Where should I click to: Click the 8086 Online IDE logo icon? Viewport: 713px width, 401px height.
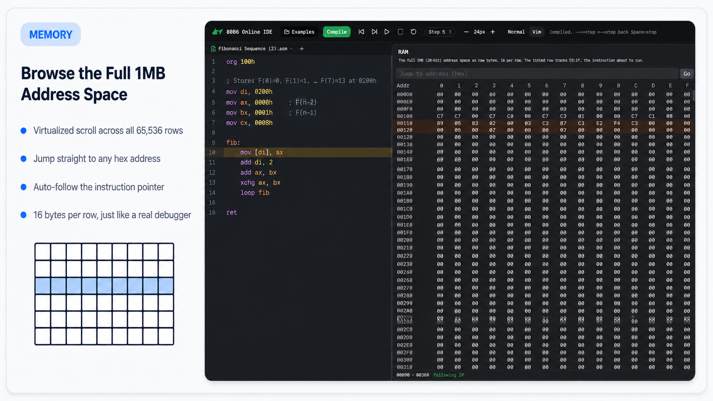click(217, 32)
